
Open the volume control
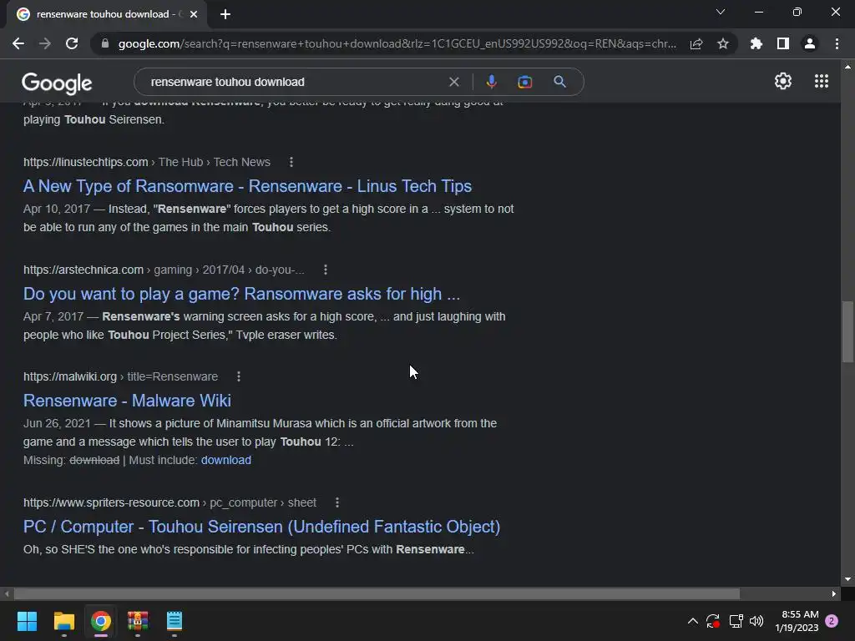coord(756,621)
